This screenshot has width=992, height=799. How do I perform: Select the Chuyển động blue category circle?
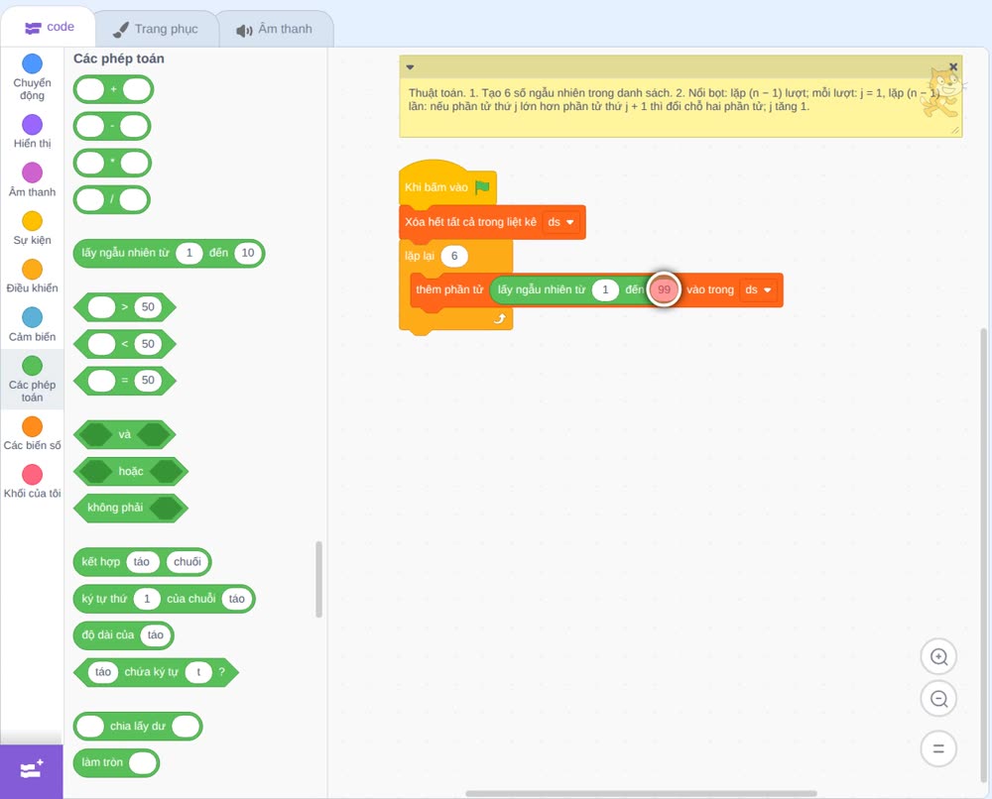(33, 63)
